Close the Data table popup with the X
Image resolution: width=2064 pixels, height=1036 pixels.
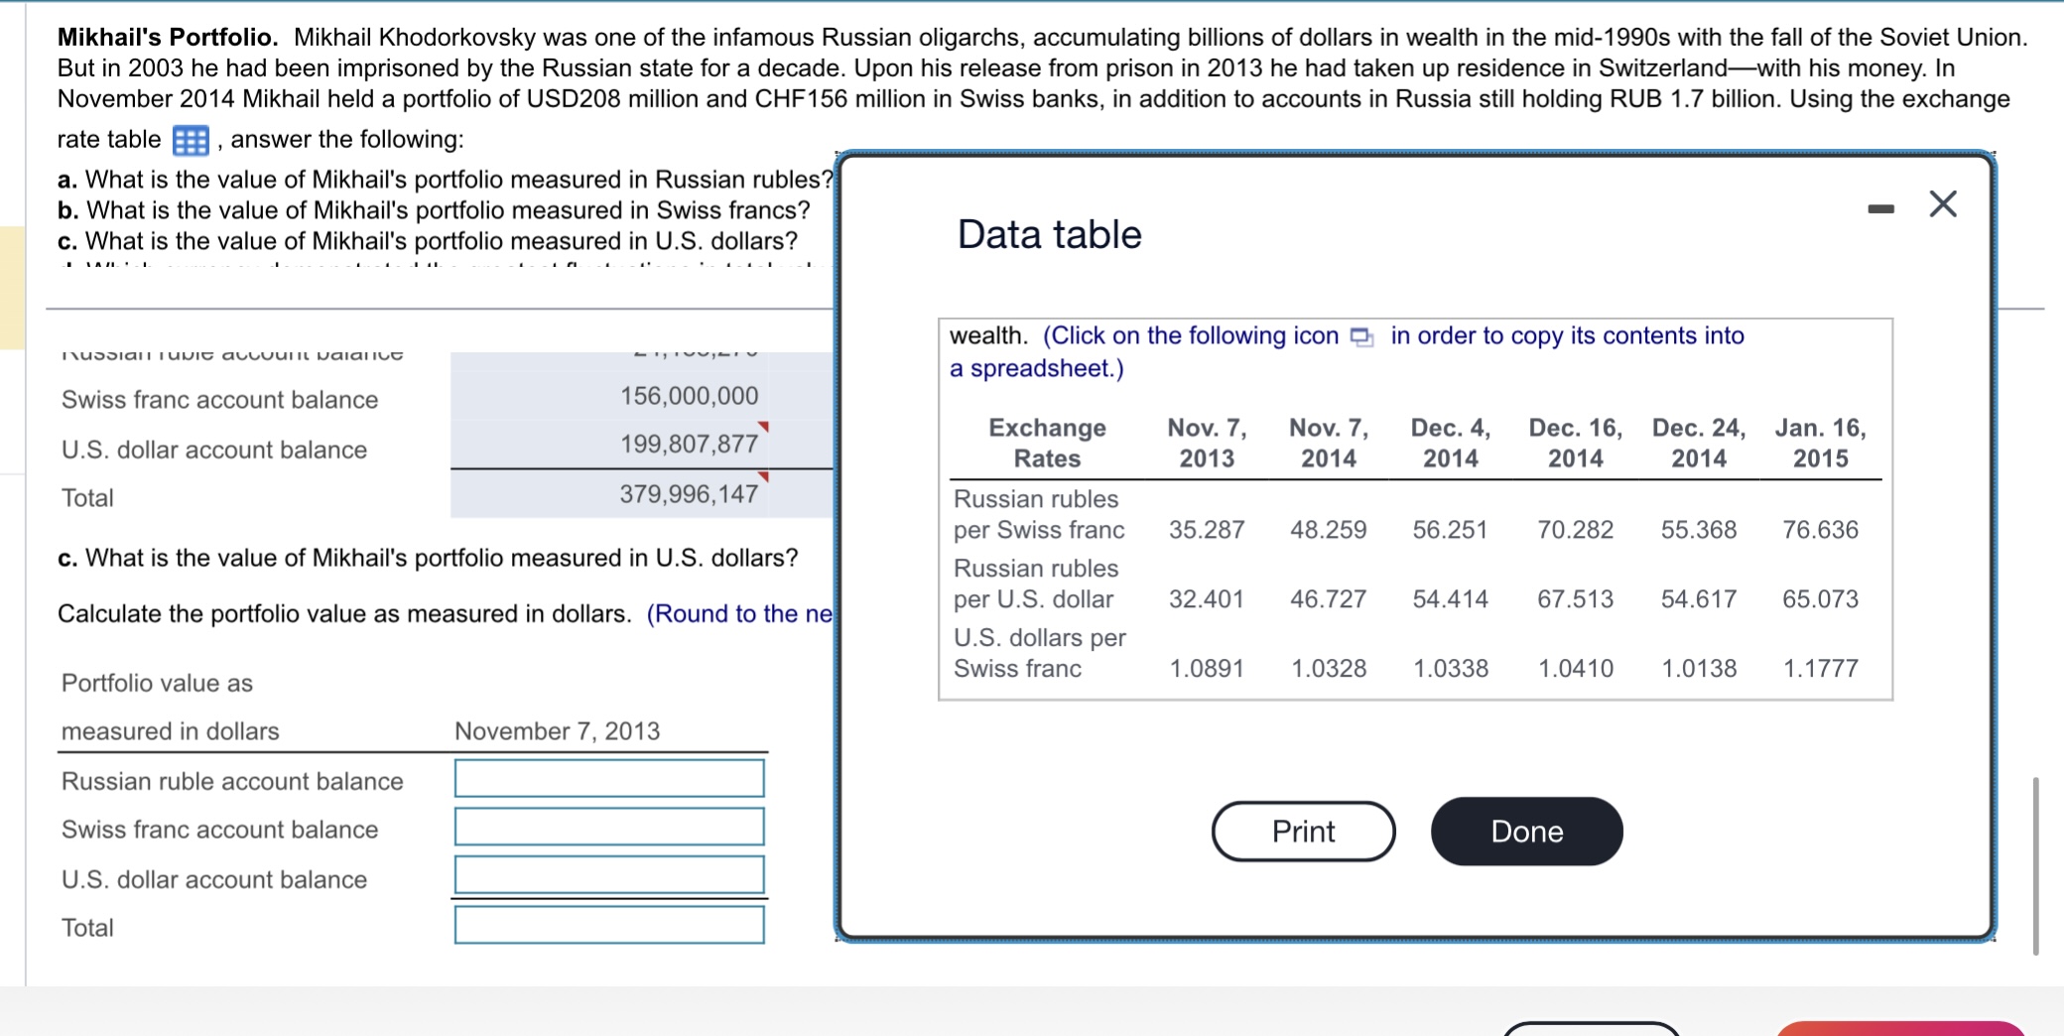pyautogui.click(x=1942, y=203)
